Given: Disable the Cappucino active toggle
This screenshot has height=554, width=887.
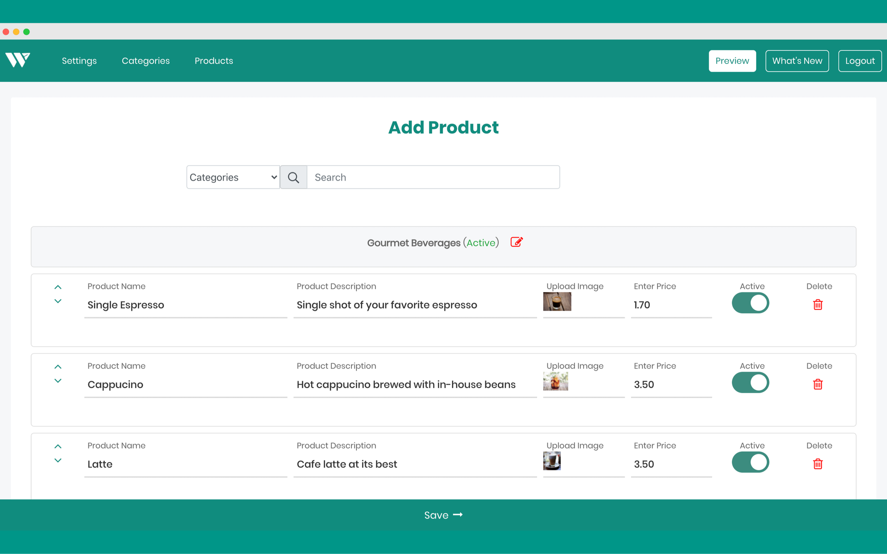Looking at the screenshot, I should [750, 383].
